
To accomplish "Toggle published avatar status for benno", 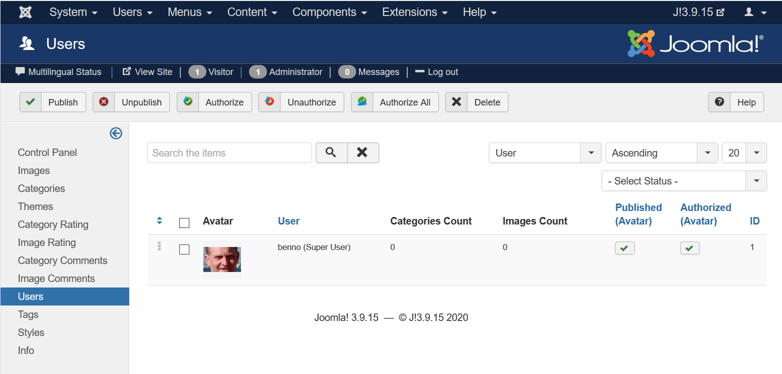I will (625, 248).
